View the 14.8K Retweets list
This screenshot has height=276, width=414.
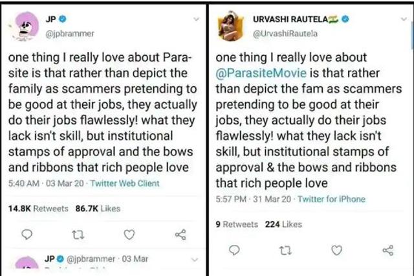coord(38,209)
